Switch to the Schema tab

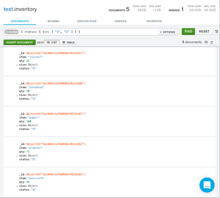pos(53,21)
